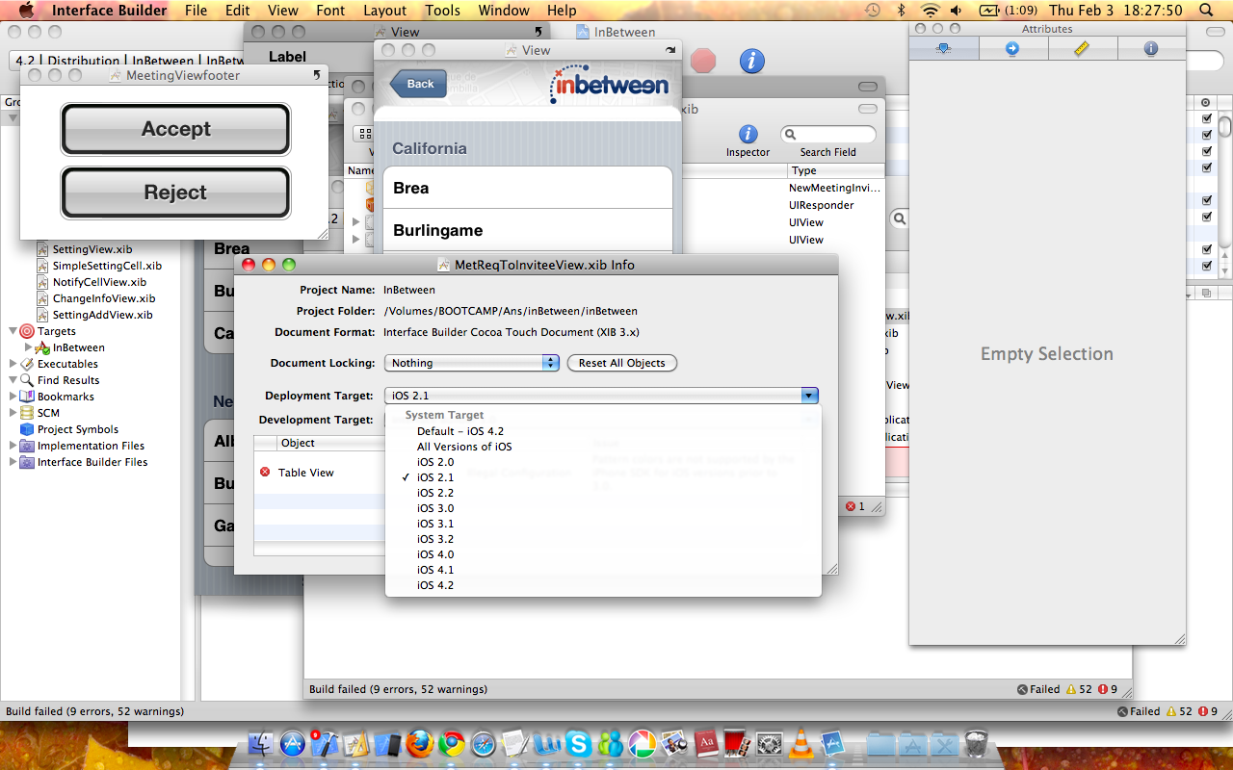Open the Identity inspector info icon
Image resolution: width=1233 pixels, height=770 pixels.
(x=1151, y=48)
